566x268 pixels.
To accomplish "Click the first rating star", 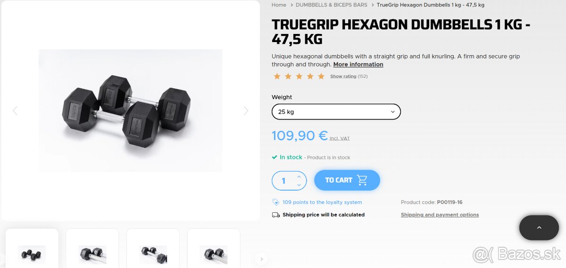I will point(277,76).
